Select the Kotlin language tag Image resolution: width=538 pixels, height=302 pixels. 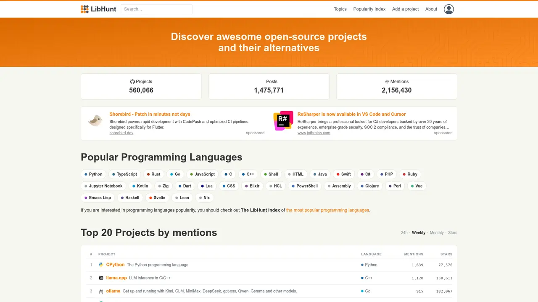coord(140,186)
